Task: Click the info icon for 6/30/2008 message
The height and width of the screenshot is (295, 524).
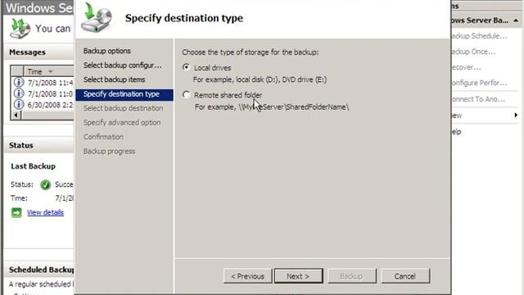Action: click(19, 104)
